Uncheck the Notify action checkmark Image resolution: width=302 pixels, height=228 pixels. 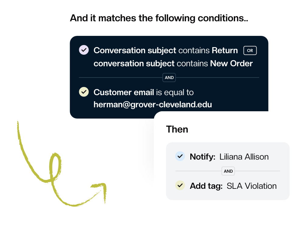[x=180, y=156]
